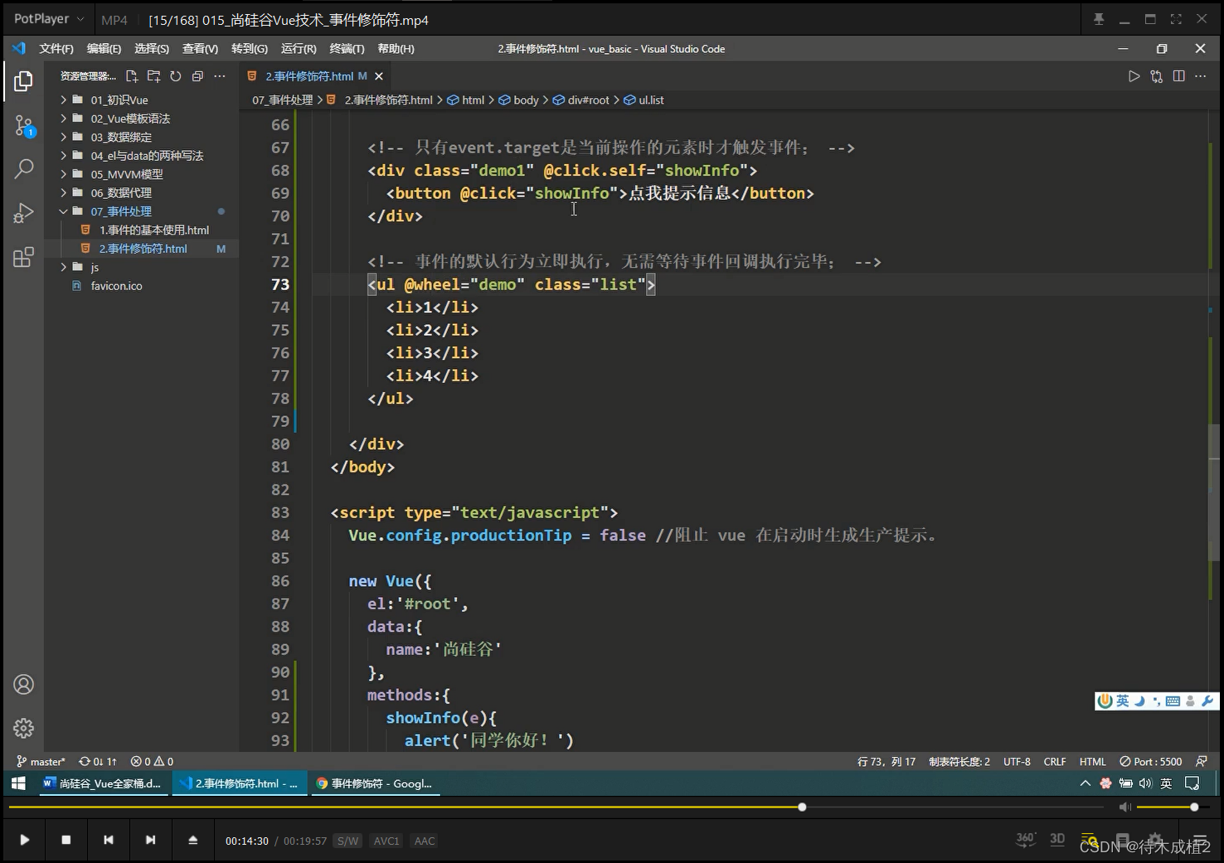The image size is (1224, 863).
Task: Mute PotPlayer audio with speaker icon
Action: 1124,807
